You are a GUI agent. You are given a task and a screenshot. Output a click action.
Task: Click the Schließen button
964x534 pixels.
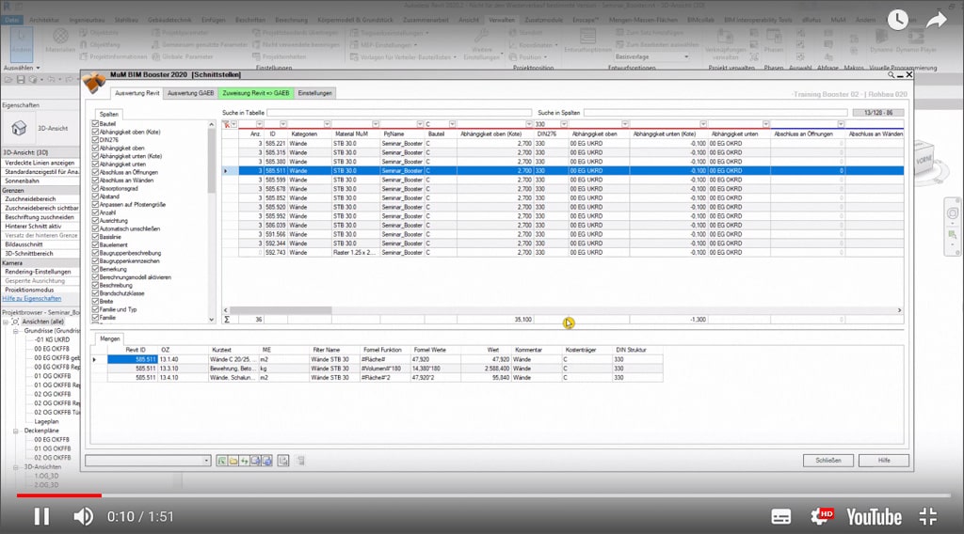828,461
